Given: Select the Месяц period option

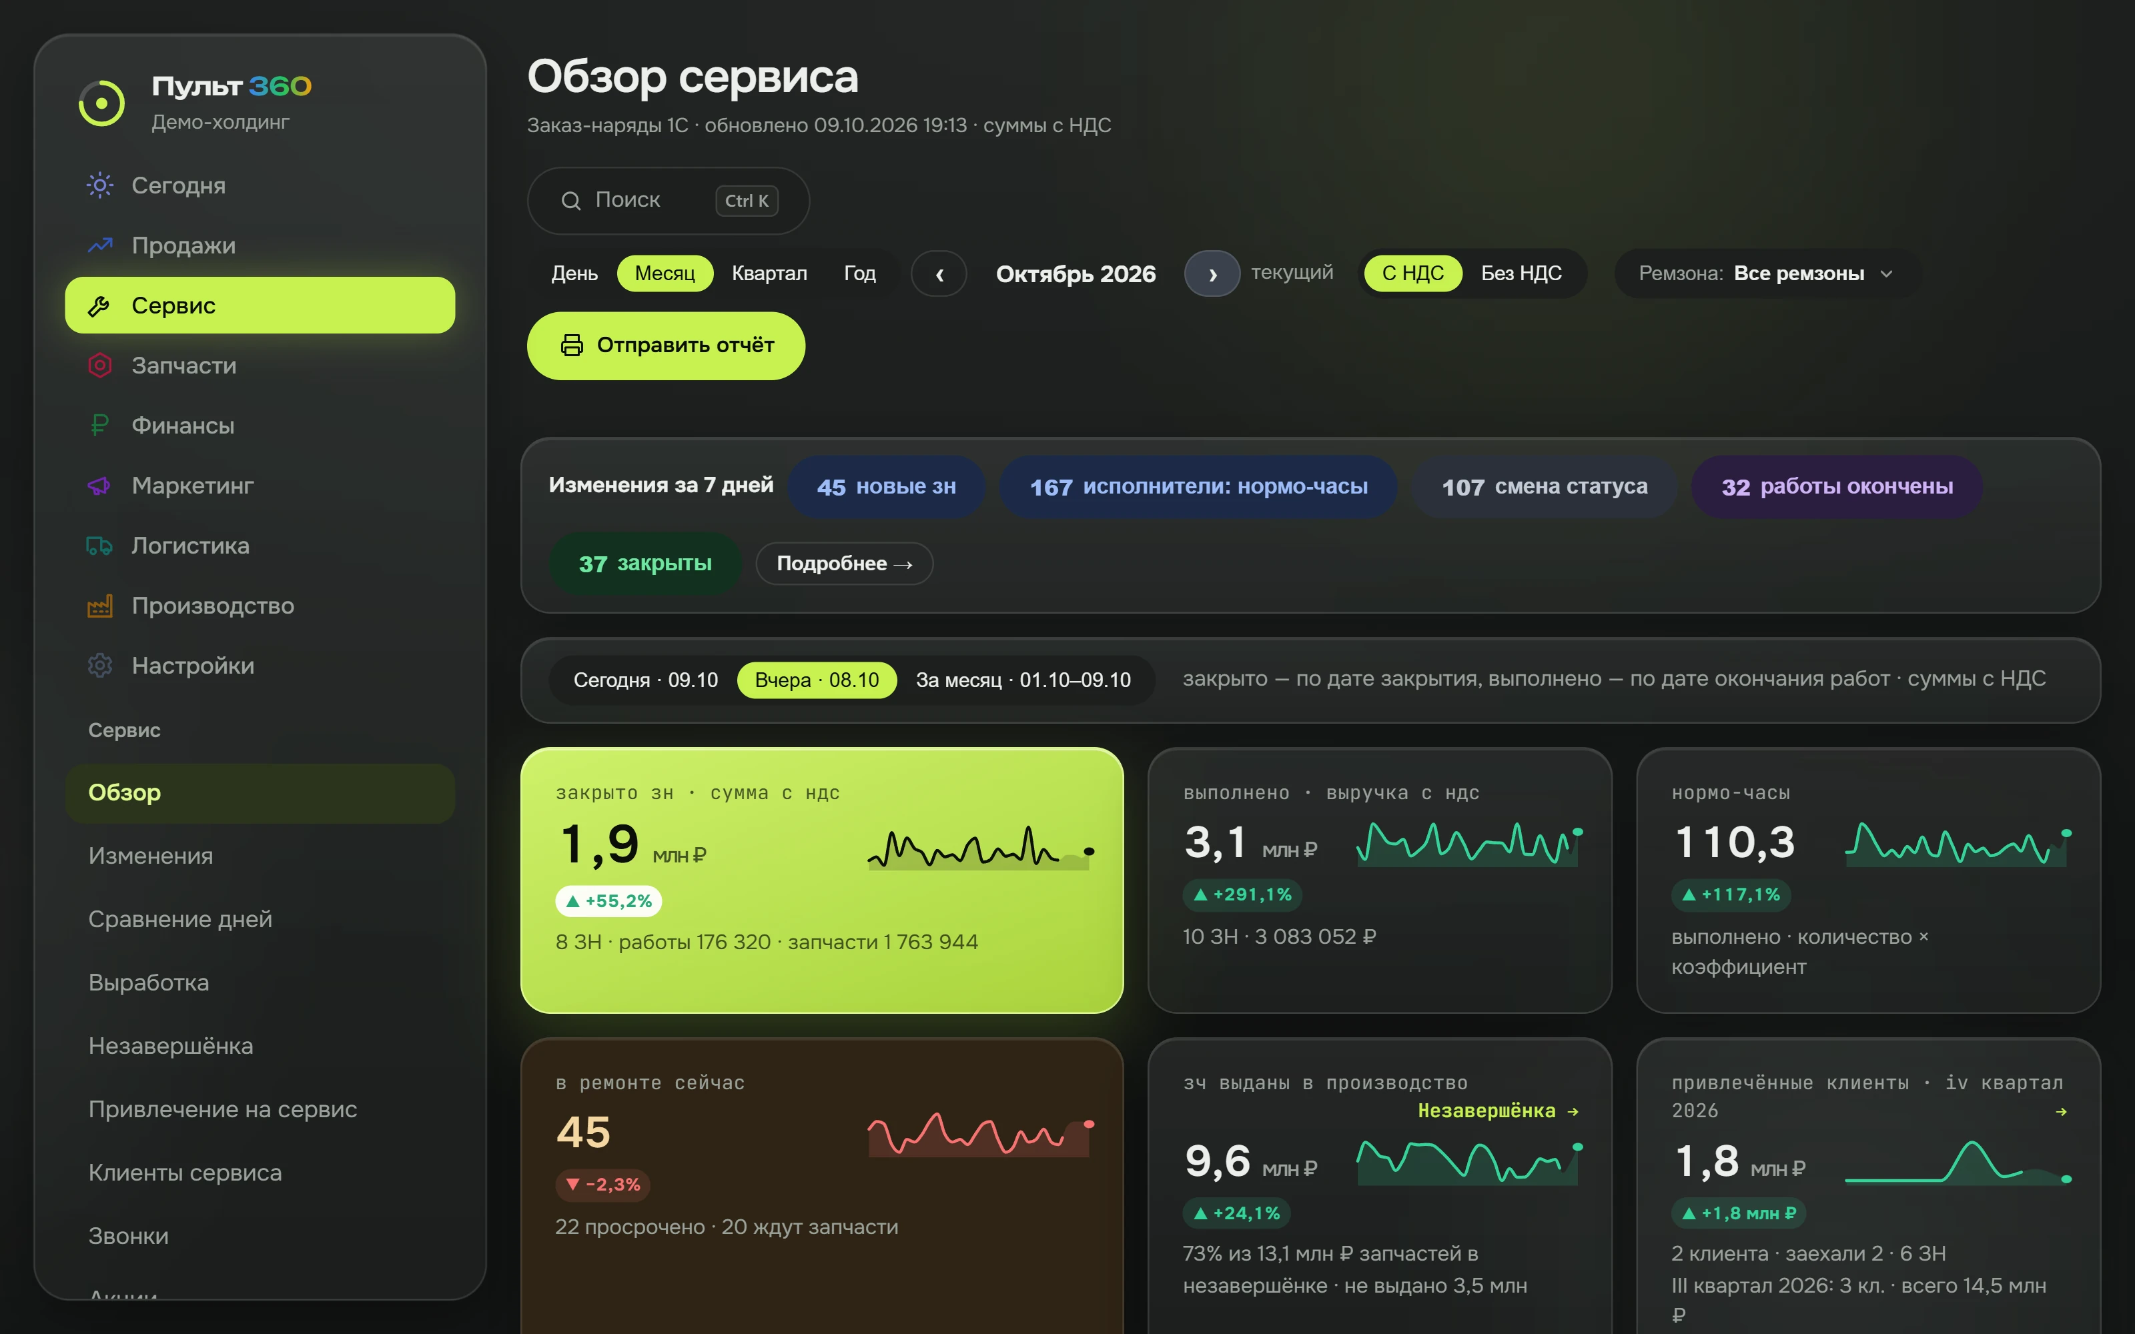Looking at the screenshot, I should point(665,273).
